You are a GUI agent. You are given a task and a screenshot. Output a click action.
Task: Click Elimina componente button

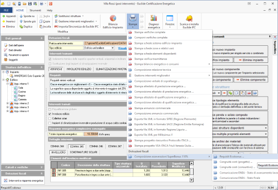(251, 80)
